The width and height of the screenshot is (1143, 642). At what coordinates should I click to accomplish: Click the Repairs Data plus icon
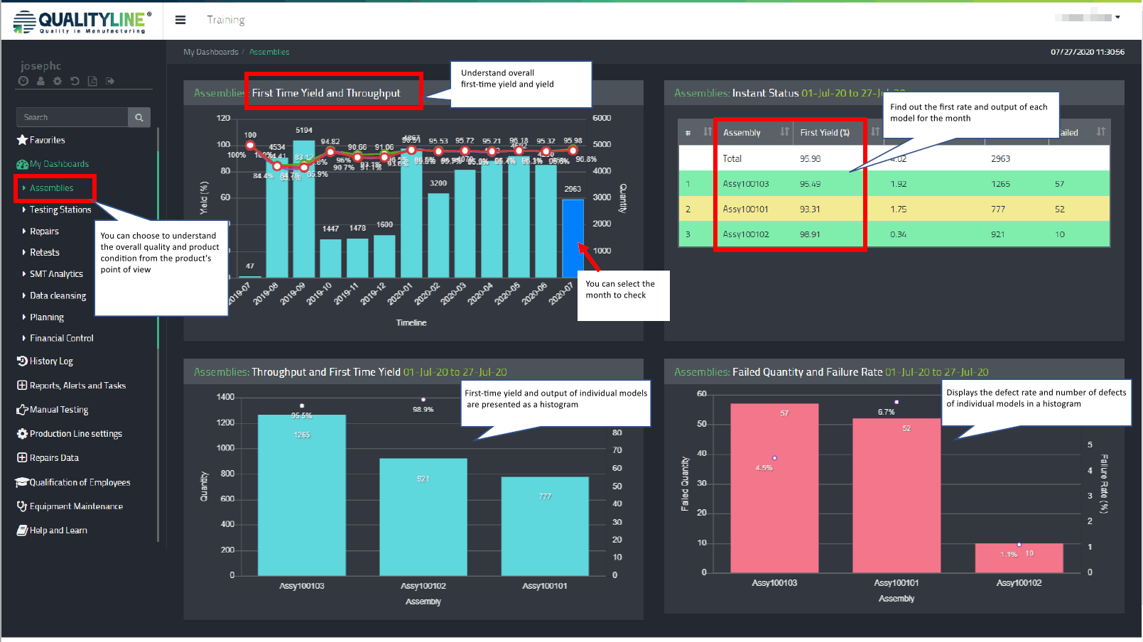pyautogui.click(x=22, y=457)
